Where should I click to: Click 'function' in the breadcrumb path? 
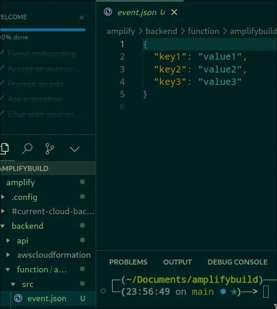click(203, 31)
